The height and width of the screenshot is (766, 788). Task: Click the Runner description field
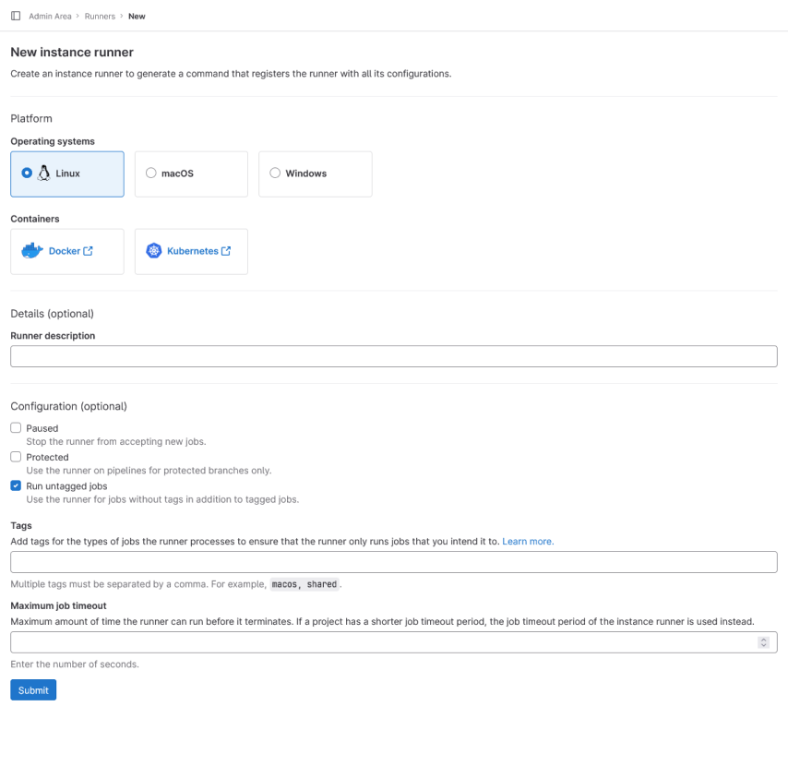pos(393,355)
